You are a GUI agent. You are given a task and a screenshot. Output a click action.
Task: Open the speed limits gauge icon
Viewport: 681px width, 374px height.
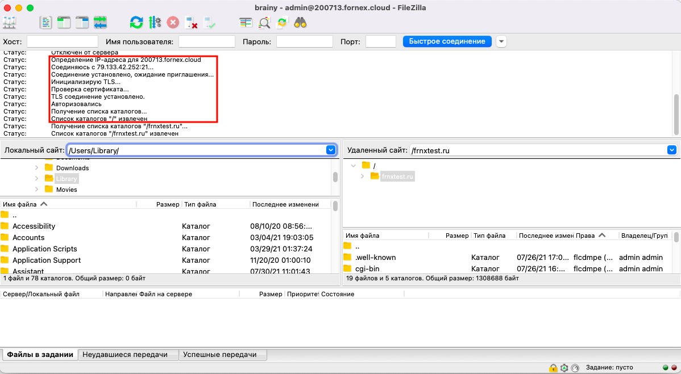[575, 368]
